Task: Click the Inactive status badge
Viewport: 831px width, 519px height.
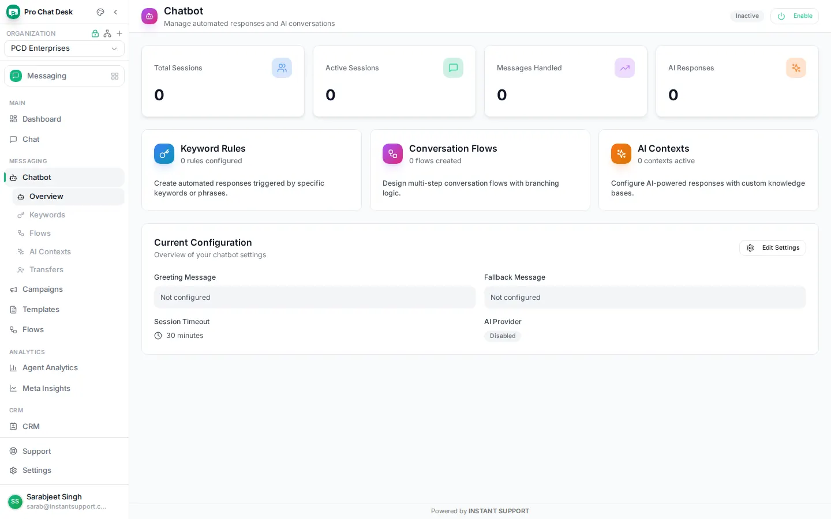Action: coord(747,16)
